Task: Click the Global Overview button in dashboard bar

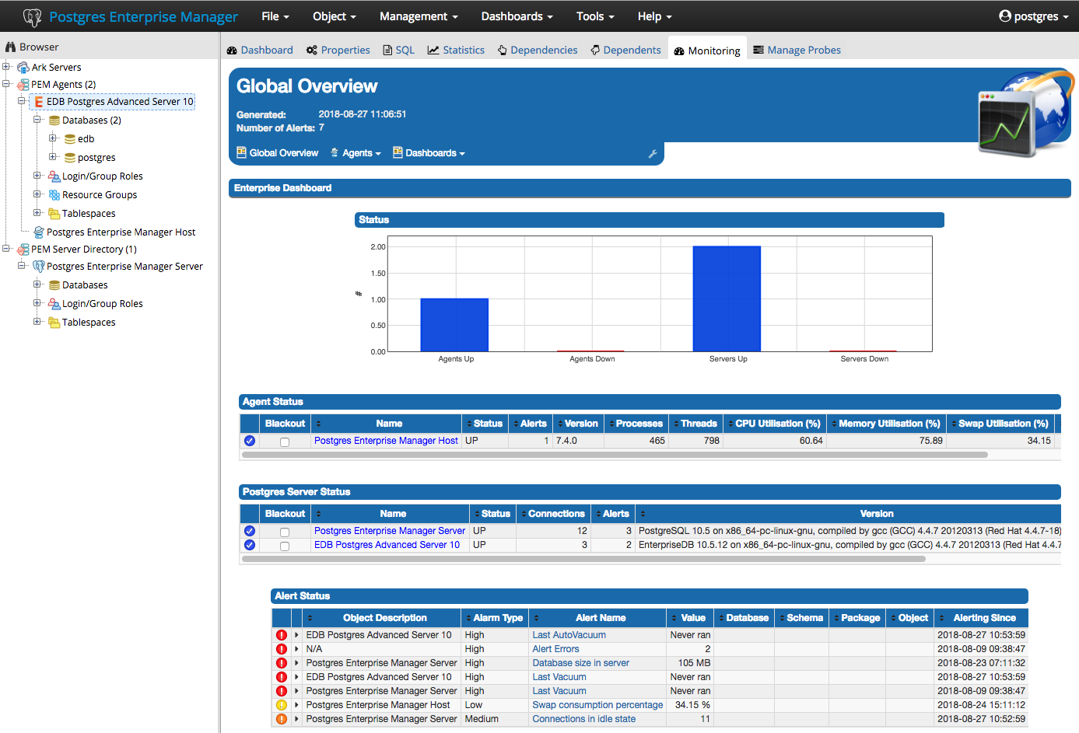Action: tap(278, 153)
